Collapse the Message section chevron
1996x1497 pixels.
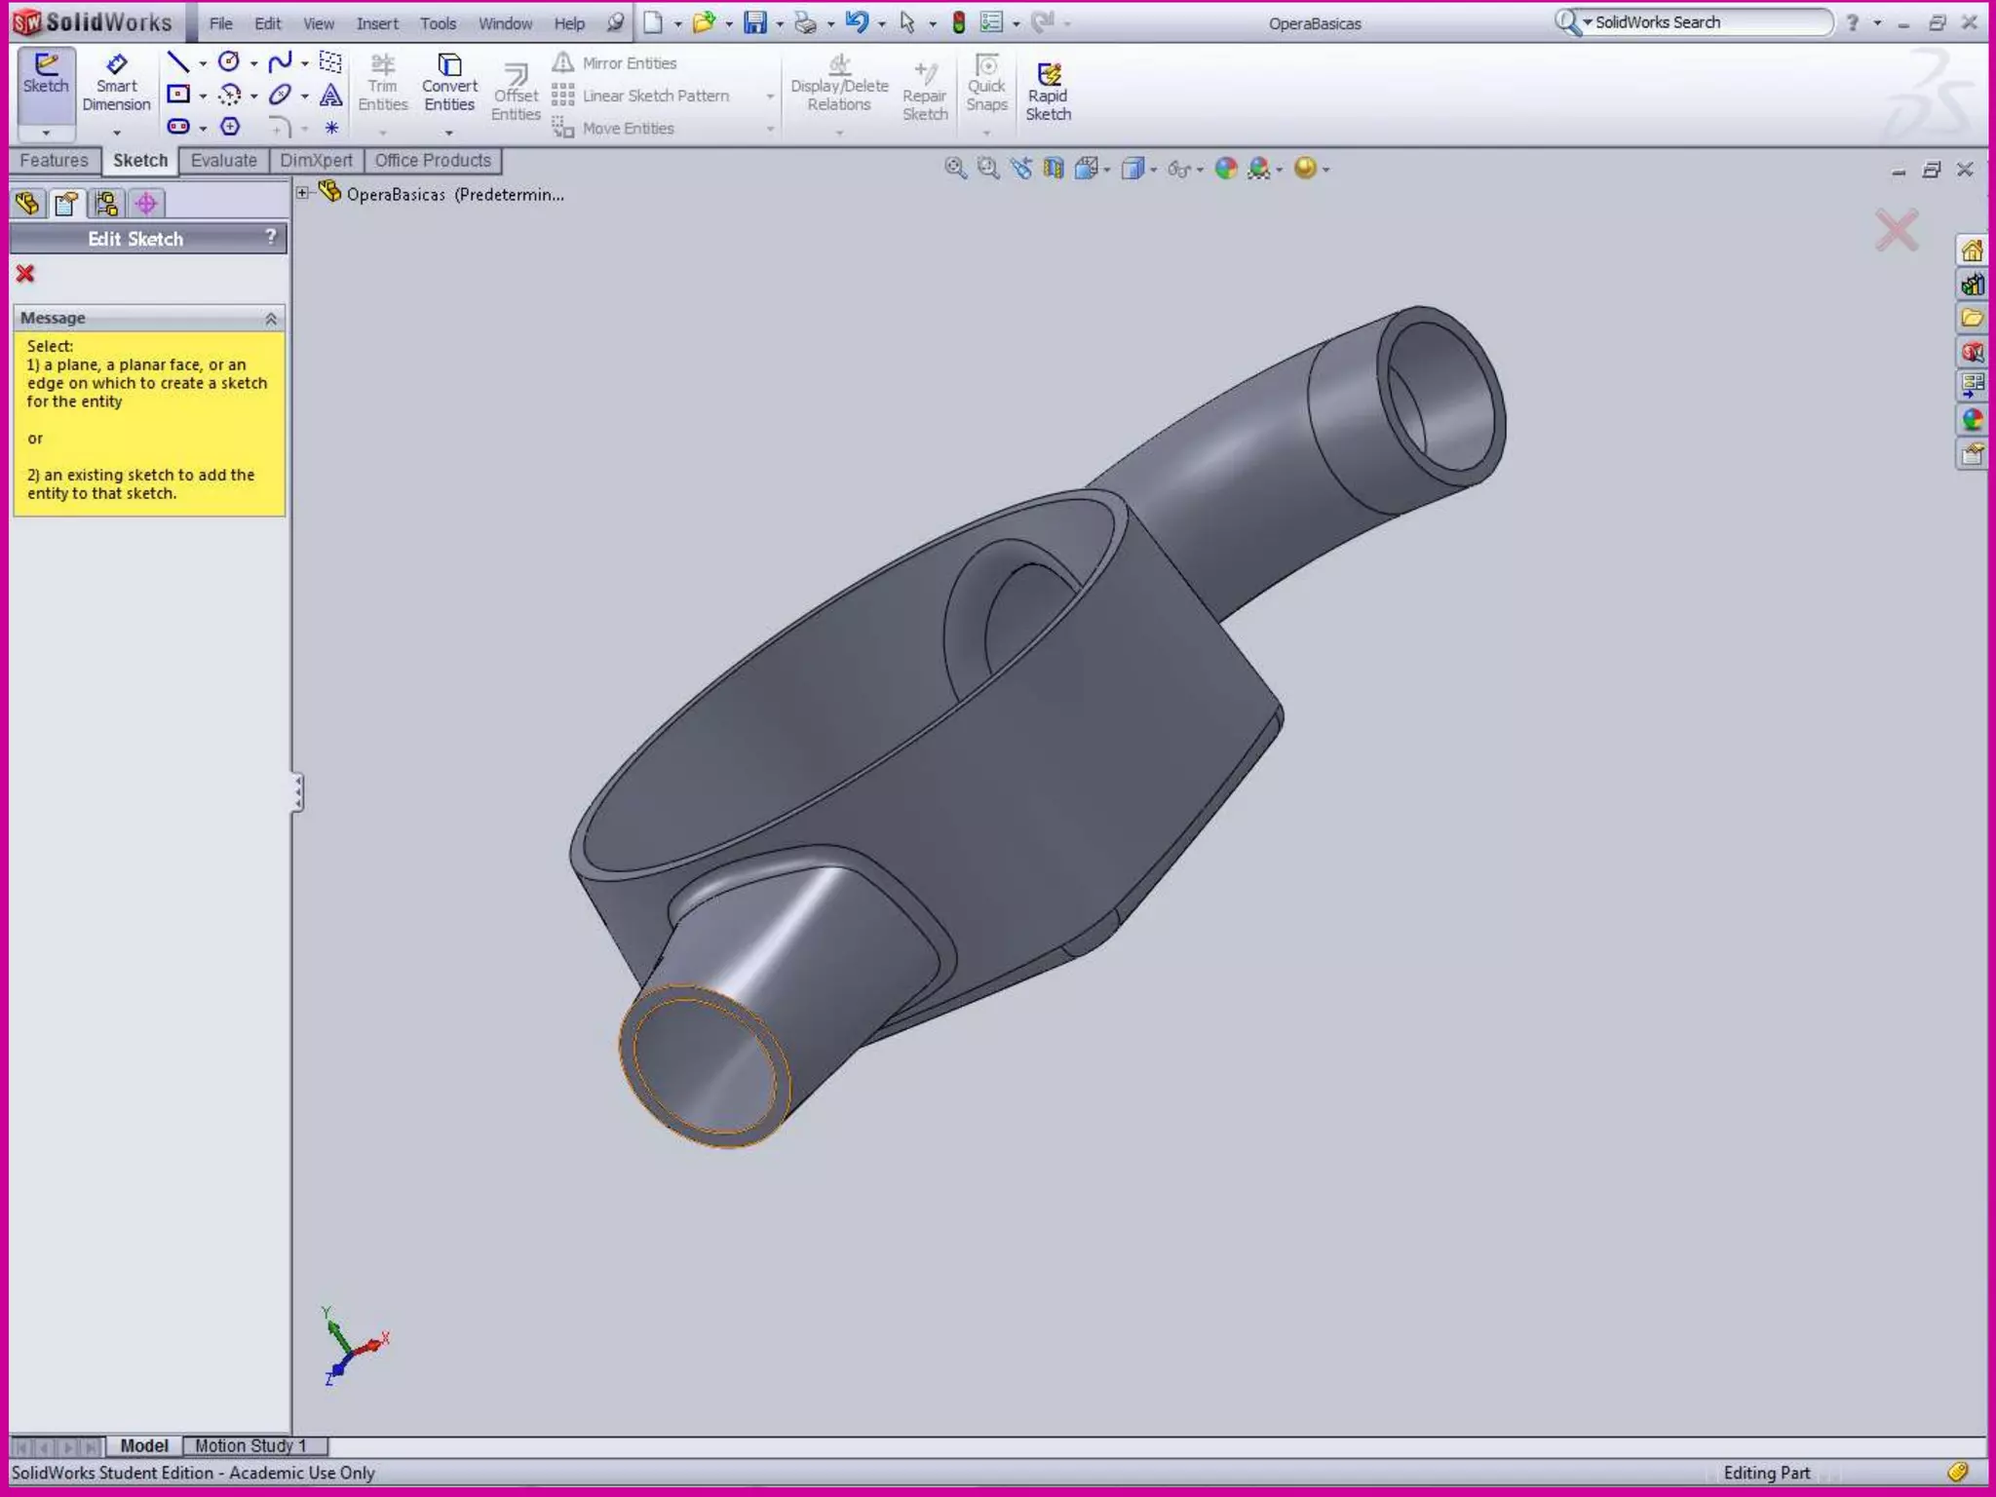pos(271,319)
